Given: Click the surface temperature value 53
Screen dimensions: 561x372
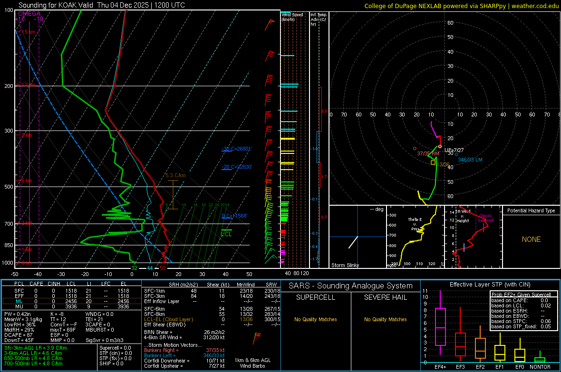Looking at the screenshot, I should [x=163, y=268].
